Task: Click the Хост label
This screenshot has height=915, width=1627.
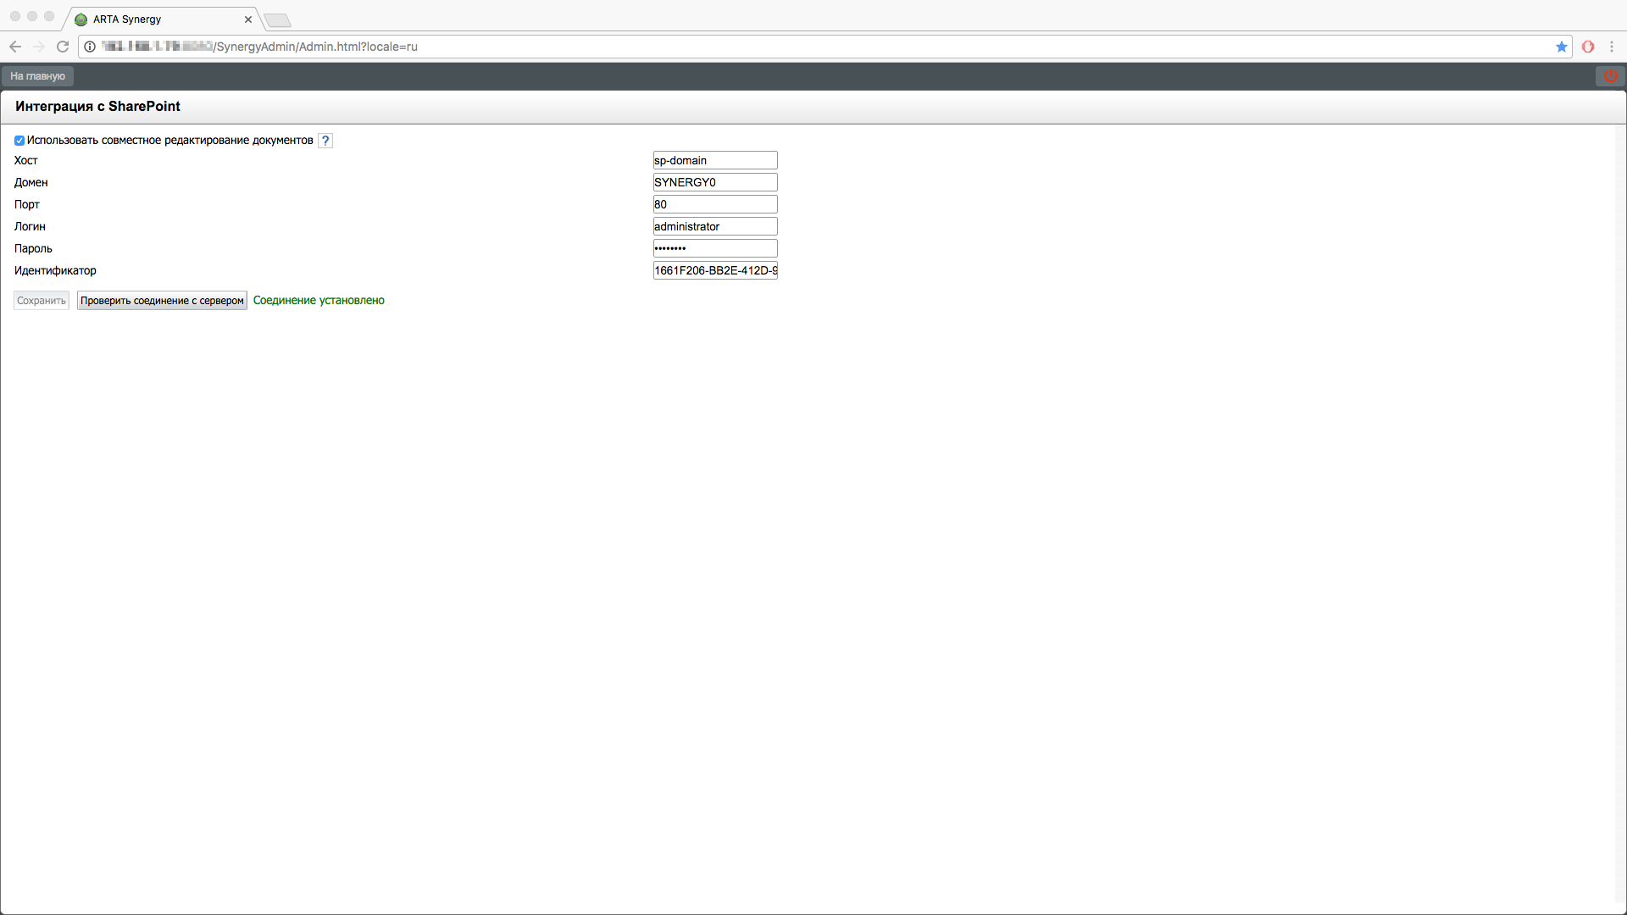Action: coord(25,160)
